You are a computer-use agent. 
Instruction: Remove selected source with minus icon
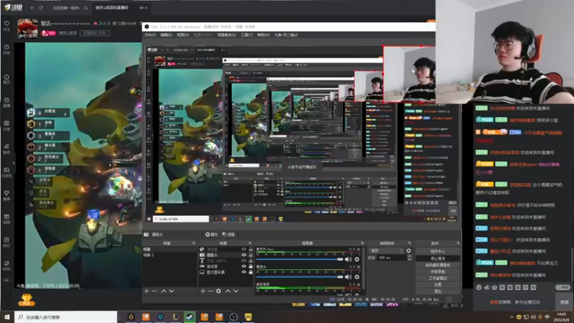point(210,291)
